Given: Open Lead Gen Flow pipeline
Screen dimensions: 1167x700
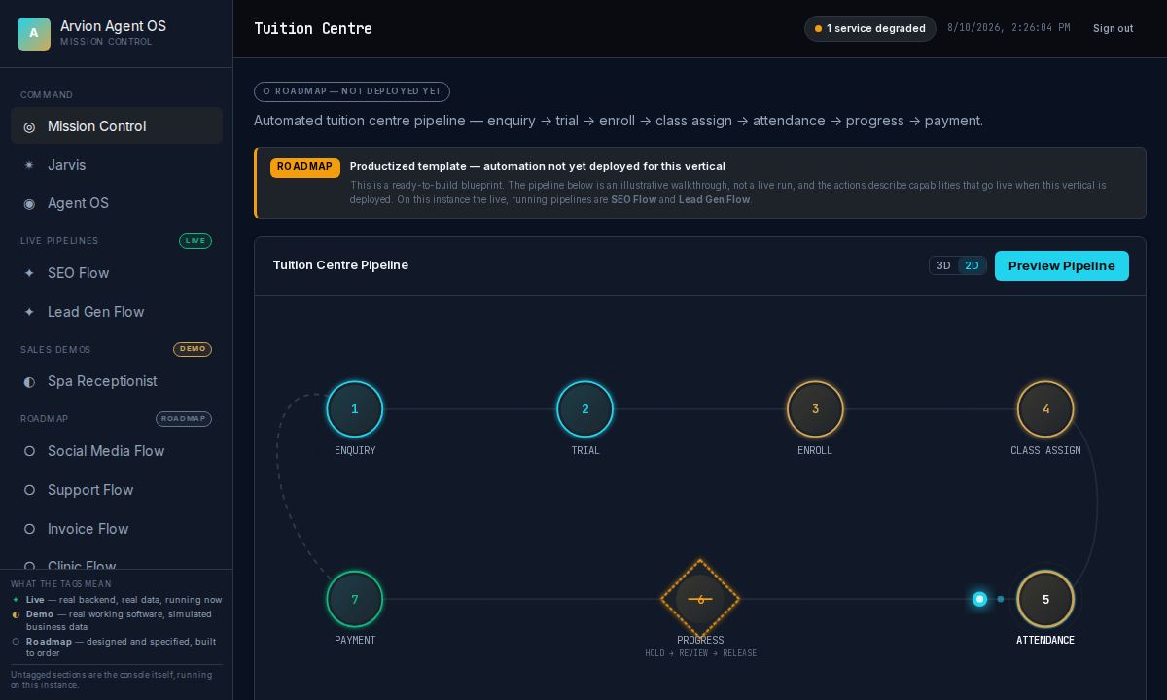Looking at the screenshot, I should (117, 312).
